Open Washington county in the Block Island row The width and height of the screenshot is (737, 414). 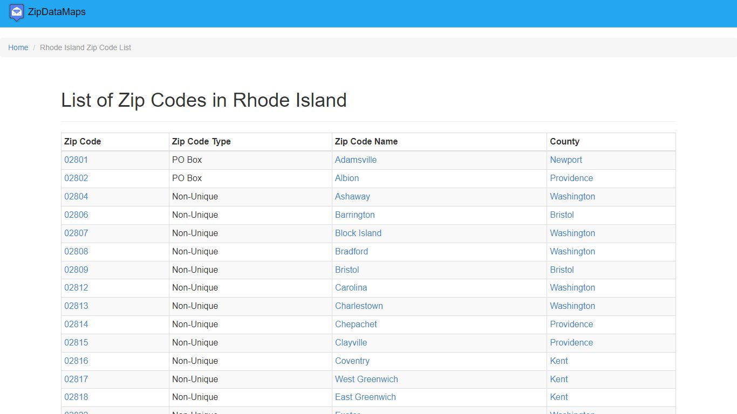pyautogui.click(x=572, y=233)
